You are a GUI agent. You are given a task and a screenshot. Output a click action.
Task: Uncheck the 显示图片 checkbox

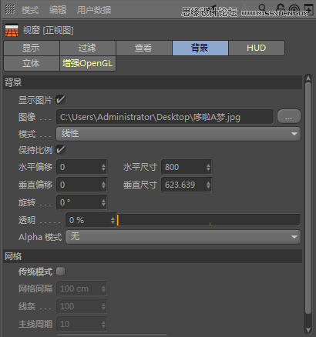pos(61,99)
